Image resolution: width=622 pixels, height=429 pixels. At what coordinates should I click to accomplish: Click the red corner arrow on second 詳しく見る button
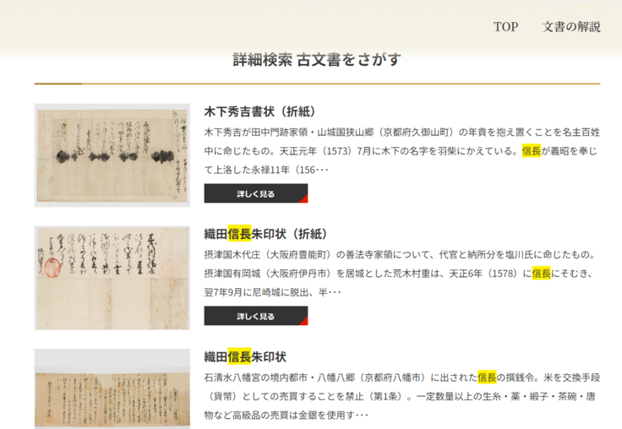pos(302,321)
